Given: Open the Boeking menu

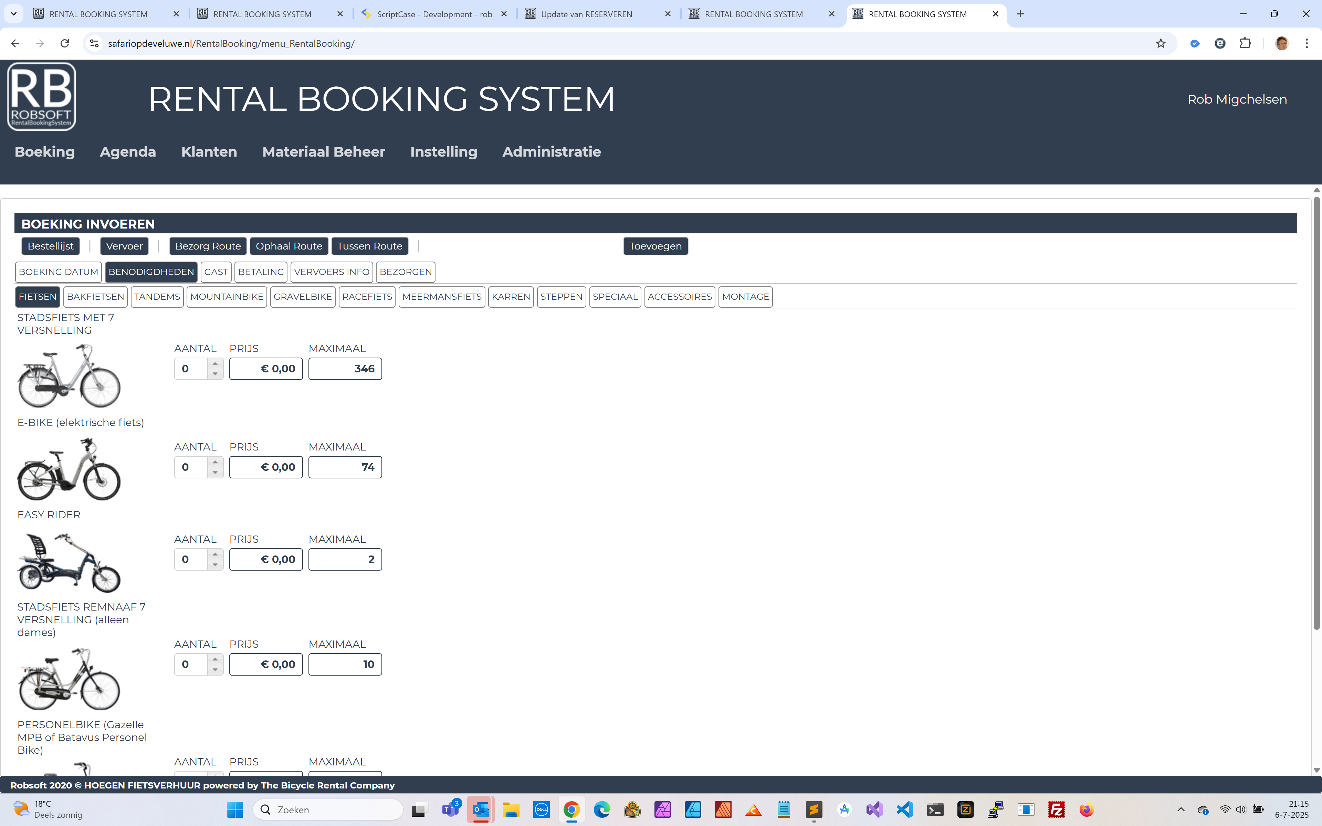Looking at the screenshot, I should click(x=44, y=152).
